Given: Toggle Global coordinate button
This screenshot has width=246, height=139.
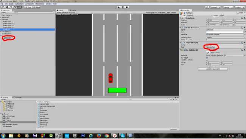Looking at the screenshot, I should click(x=37, y=7).
